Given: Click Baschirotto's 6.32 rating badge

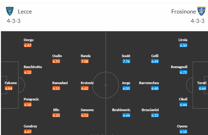Looking at the screenshot, I should point(28,73).
